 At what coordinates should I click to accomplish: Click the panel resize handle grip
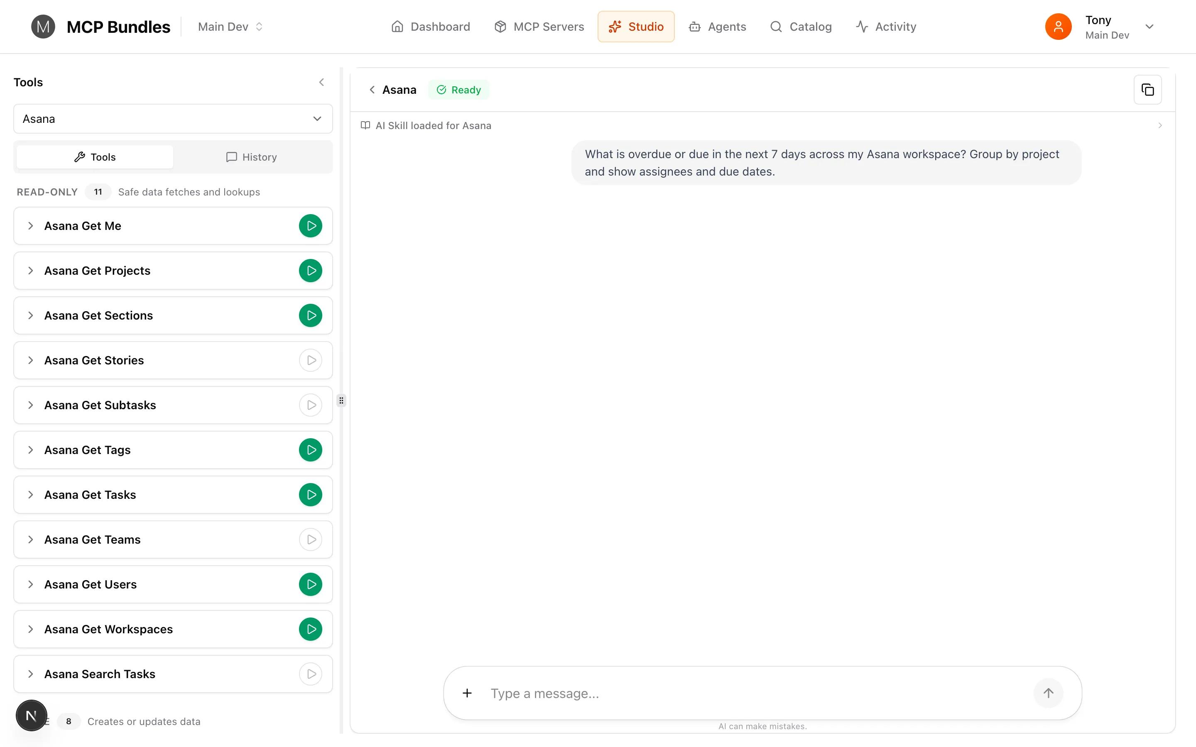tap(341, 400)
